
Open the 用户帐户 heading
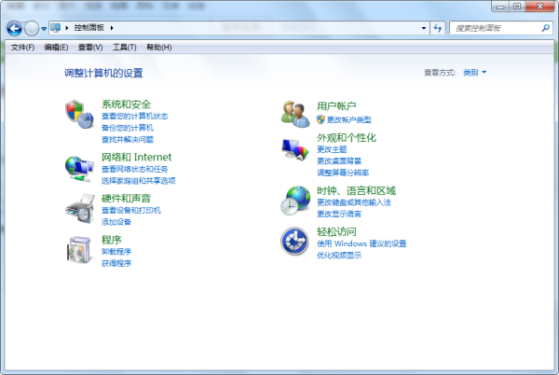click(336, 106)
